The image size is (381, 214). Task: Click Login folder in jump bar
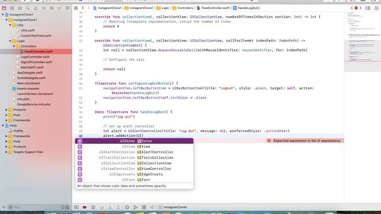tap(163, 8)
